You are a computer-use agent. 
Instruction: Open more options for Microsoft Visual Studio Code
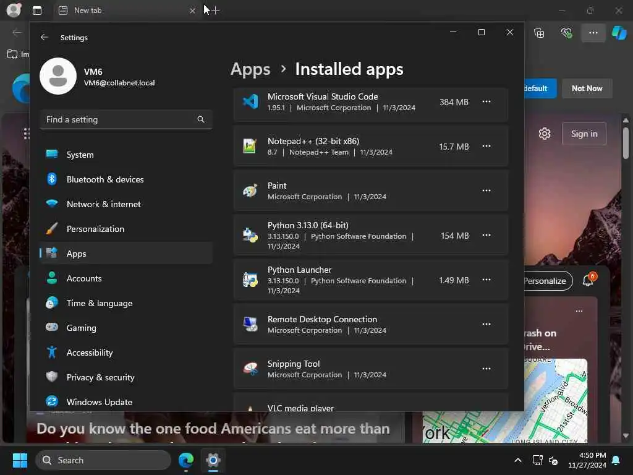[x=486, y=102]
